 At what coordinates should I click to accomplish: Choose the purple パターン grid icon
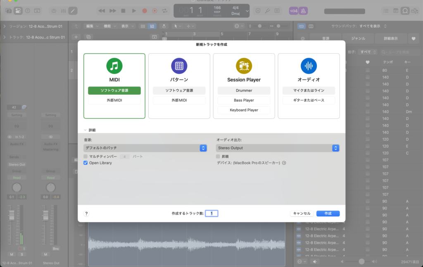[x=179, y=66]
